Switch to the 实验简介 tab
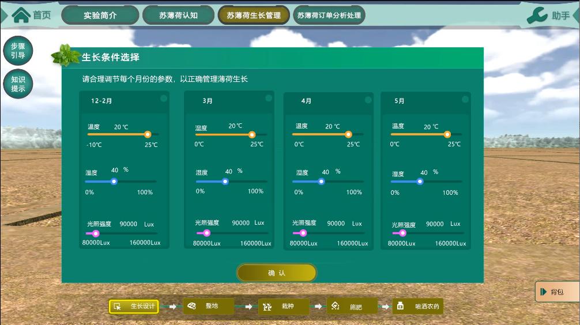The image size is (580, 325). pos(100,16)
